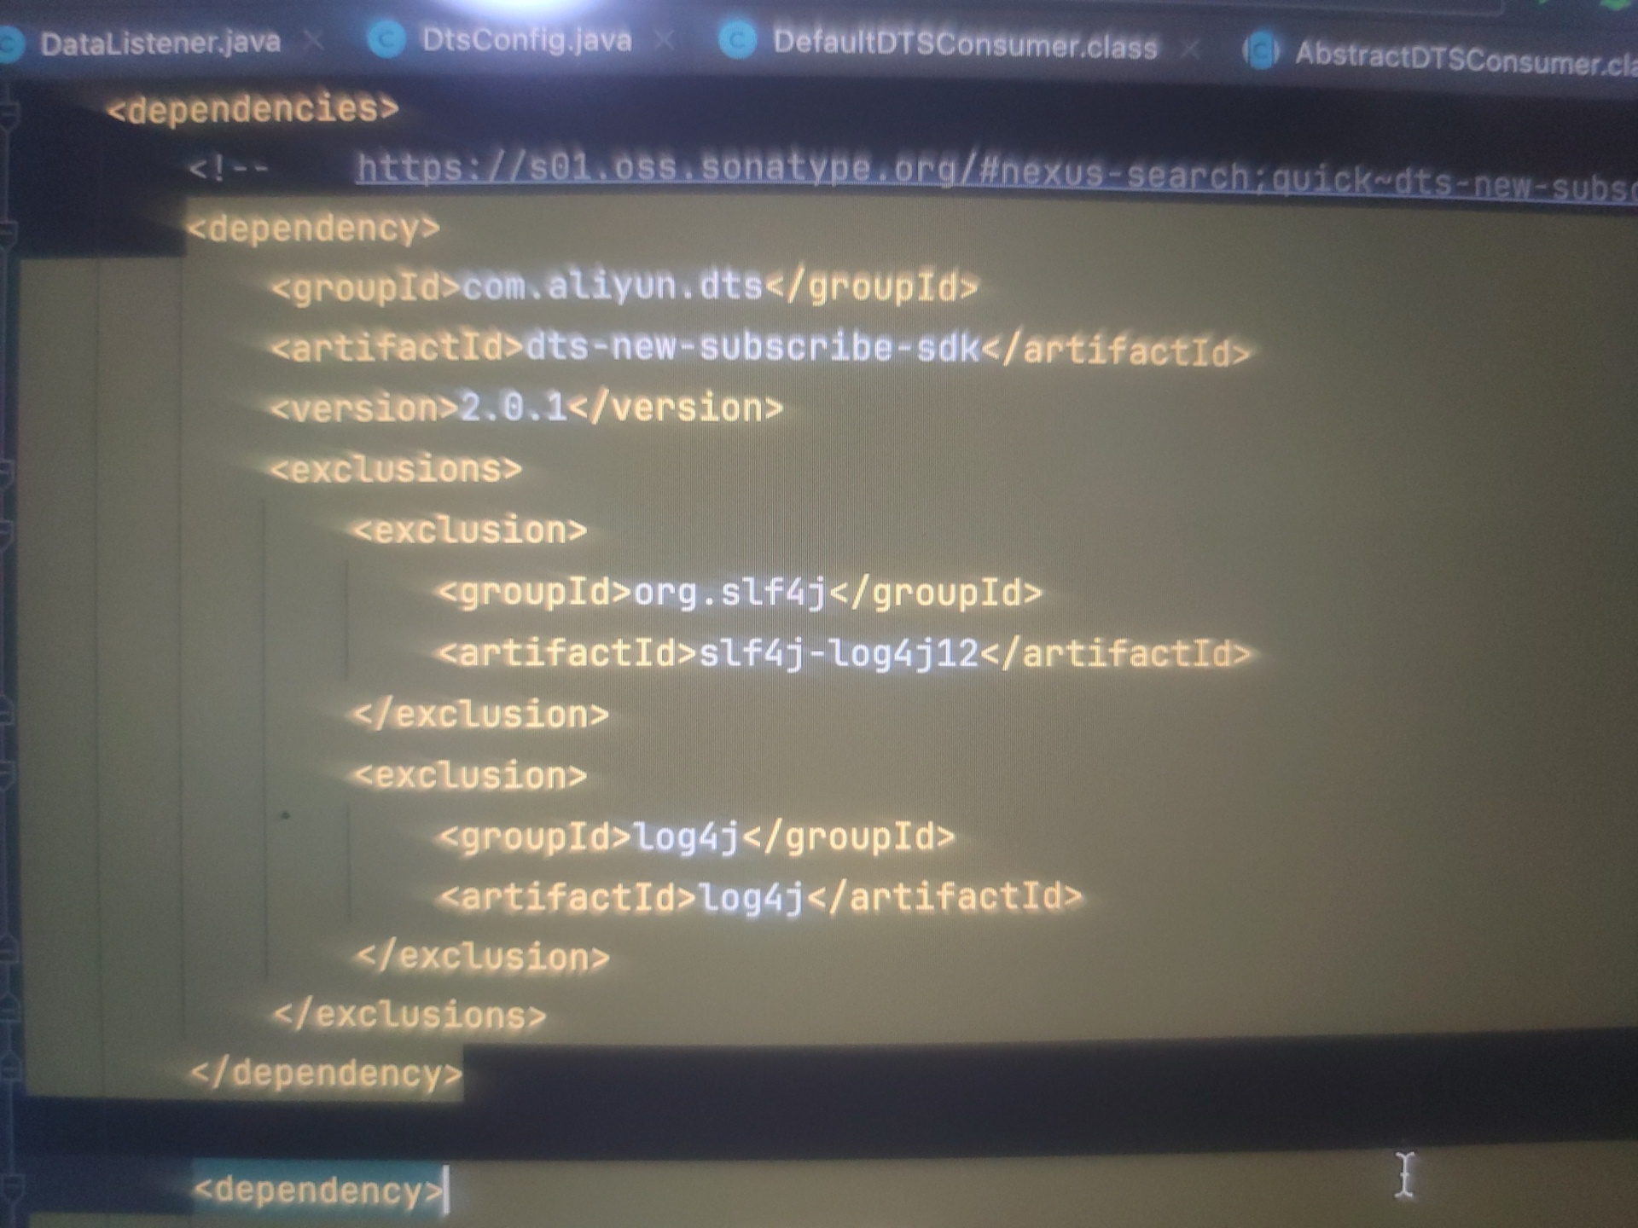Switch to the DataListener.java tab
Image resolution: width=1638 pixels, height=1228 pixels.
(x=160, y=43)
